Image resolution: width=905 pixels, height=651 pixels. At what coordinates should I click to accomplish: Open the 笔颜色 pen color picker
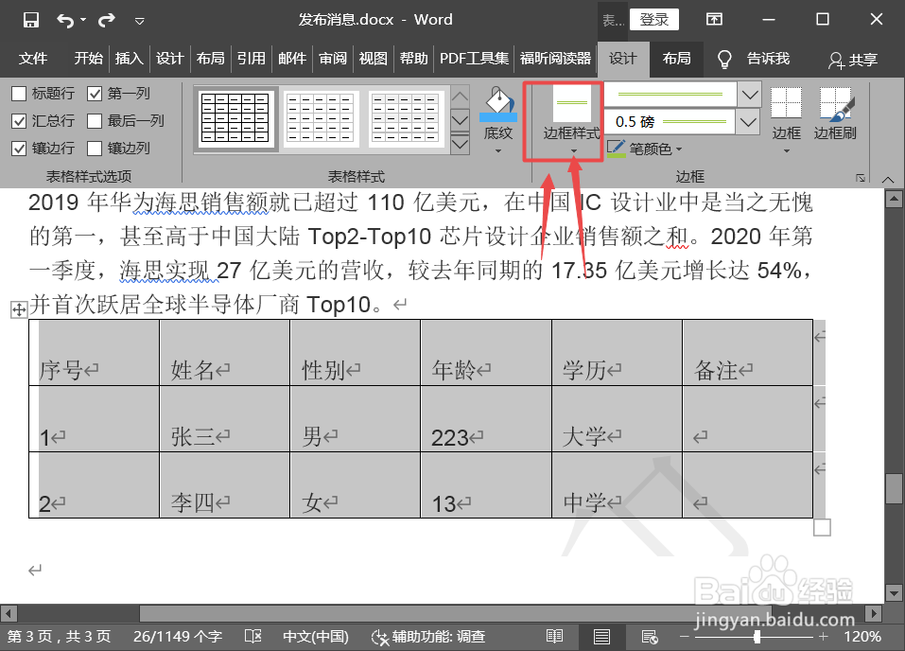[645, 149]
